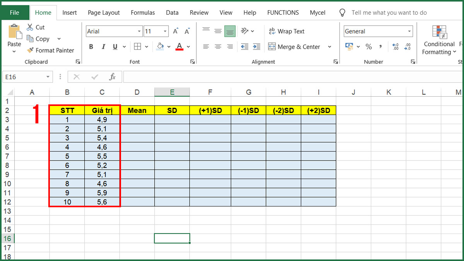The image size is (464, 261).
Task: Toggle bold formatting
Action: [x=91, y=46]
